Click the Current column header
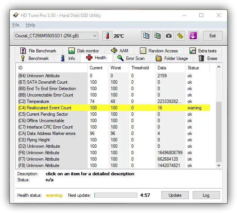The width and height of the screenshot is (237, 213). 98,68
